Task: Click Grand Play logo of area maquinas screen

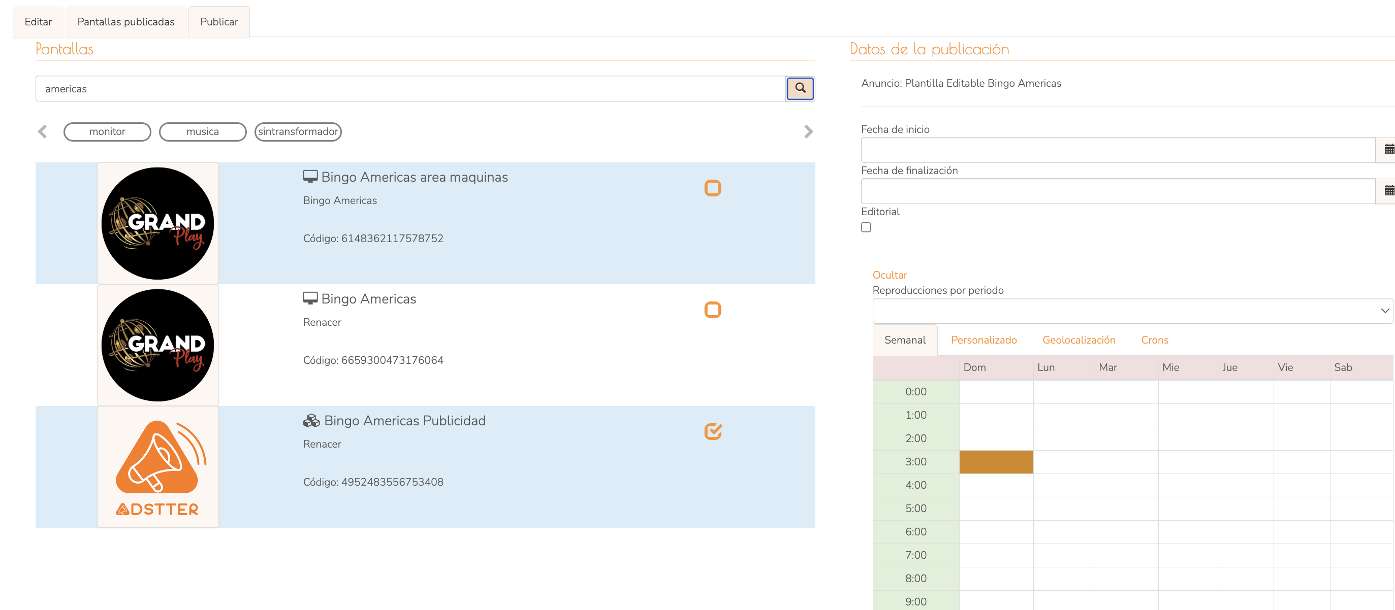Action: point(157,223)
